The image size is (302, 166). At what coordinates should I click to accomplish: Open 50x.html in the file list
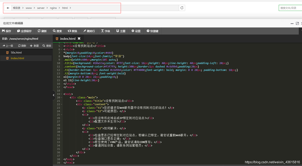pyautogui.click(x=16, y=52)
